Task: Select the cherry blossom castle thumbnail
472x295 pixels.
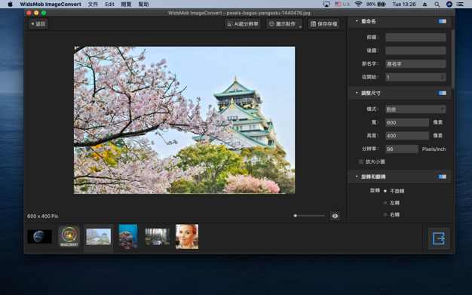Action: [99, 237]
